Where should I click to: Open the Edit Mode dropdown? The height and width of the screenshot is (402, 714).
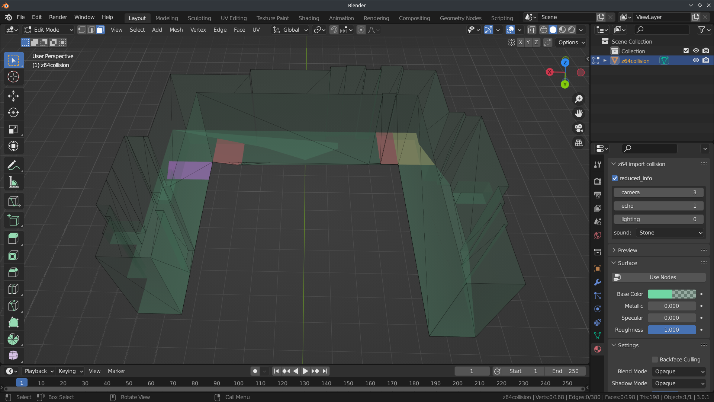coord(48,30)
